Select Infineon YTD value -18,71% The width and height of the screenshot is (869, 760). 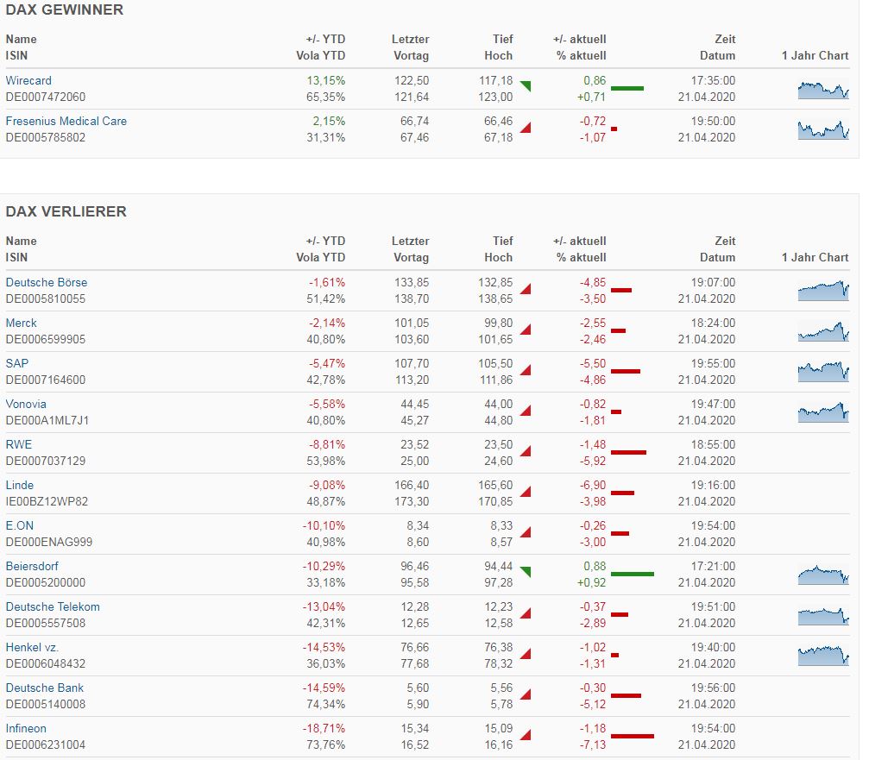pos(324,728)
